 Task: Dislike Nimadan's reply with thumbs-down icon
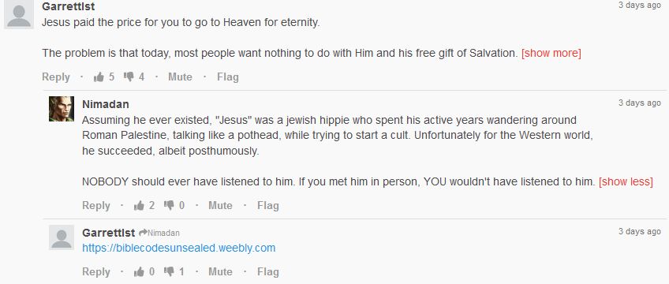[x=169, y=206]
